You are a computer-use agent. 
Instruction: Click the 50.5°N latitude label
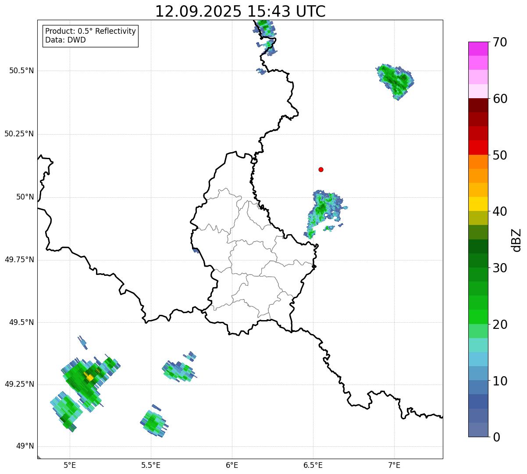pos(22,71)
